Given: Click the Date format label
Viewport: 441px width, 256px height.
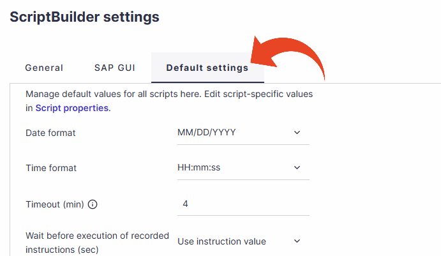Looking at the screenshot, I should tap(50, 133).
